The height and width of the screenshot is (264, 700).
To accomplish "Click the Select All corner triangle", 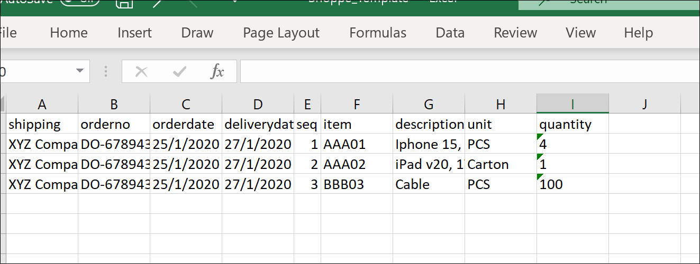I will (x=3, y=105).
